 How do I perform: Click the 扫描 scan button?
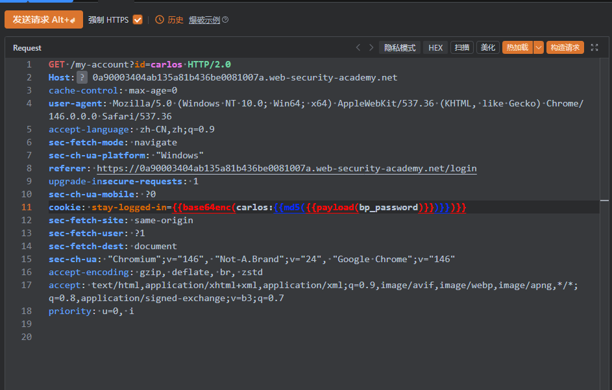[461, 47]
